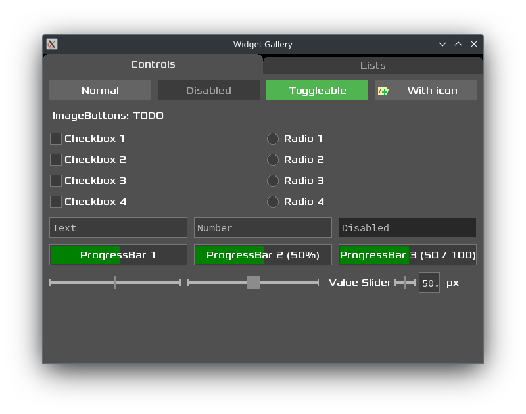Viewport: 526px width, 414px height.
Task: Toggle Checkbox 4
Action: [56, 202]
